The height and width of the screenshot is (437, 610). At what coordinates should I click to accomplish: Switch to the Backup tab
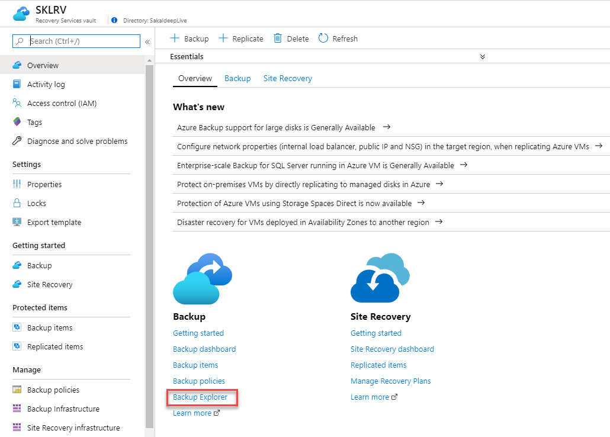237,78
